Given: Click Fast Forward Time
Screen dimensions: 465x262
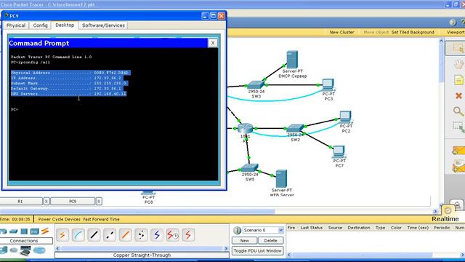Looking at the screenshot, I should [x=101, y=219].
